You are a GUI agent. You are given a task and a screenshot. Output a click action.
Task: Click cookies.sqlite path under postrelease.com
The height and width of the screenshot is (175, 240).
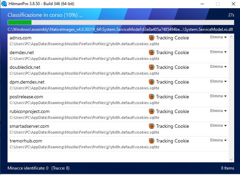(x=84, y=103)
